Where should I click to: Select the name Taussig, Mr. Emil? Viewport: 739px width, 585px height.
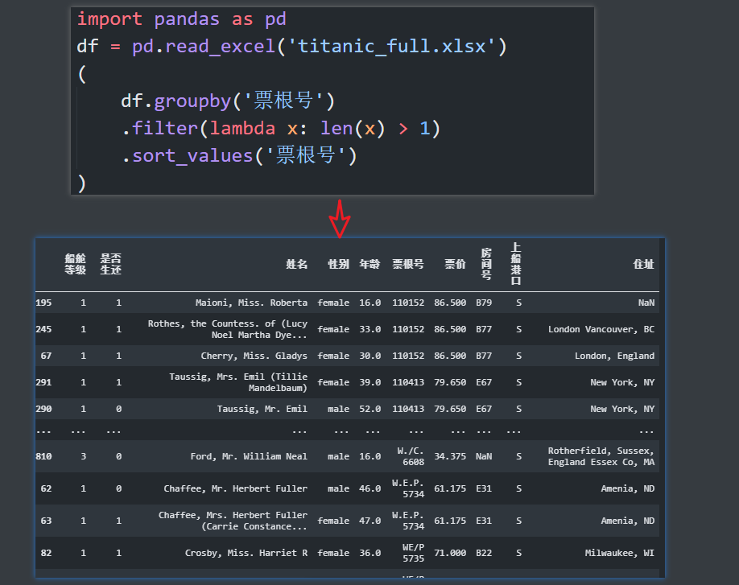click(262, 410)
